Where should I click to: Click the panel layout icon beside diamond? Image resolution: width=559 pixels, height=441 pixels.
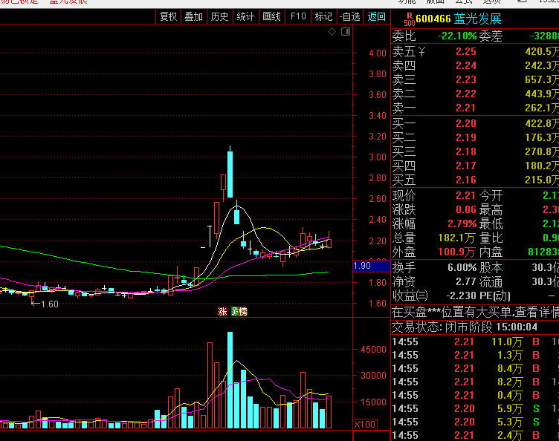click(344, 32)
